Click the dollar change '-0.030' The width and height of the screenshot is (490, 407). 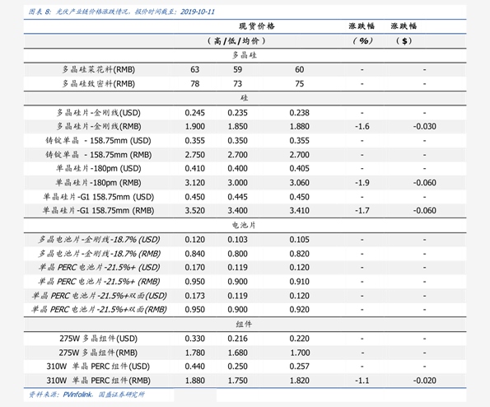pyautogui.click(x=425, y=126)
